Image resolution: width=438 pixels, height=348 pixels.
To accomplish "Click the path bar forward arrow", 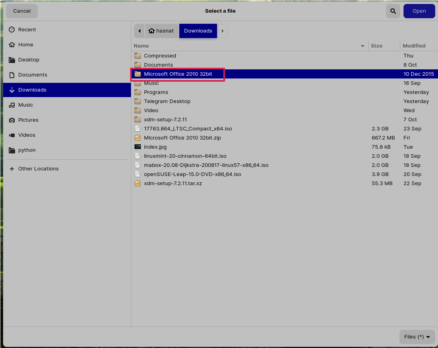I will (223, 31).
